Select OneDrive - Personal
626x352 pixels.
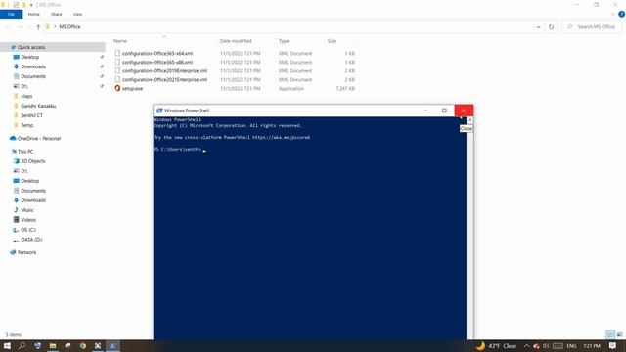(39, 139)
